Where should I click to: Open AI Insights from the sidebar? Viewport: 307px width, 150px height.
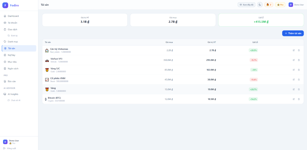(x=13, y=94)
